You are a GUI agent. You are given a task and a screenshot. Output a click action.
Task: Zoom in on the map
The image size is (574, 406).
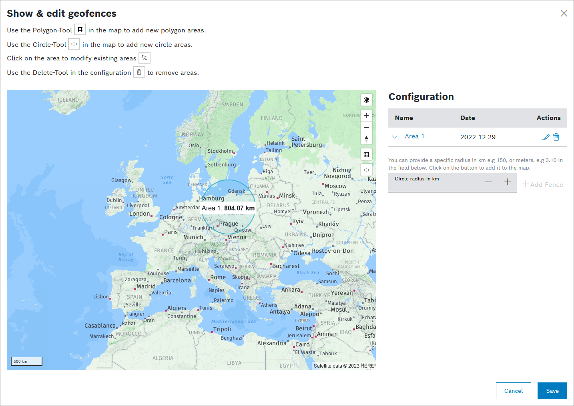(x=366, y=116)
